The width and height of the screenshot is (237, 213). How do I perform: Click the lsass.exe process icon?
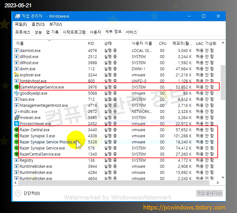click(x=16, y=99)
